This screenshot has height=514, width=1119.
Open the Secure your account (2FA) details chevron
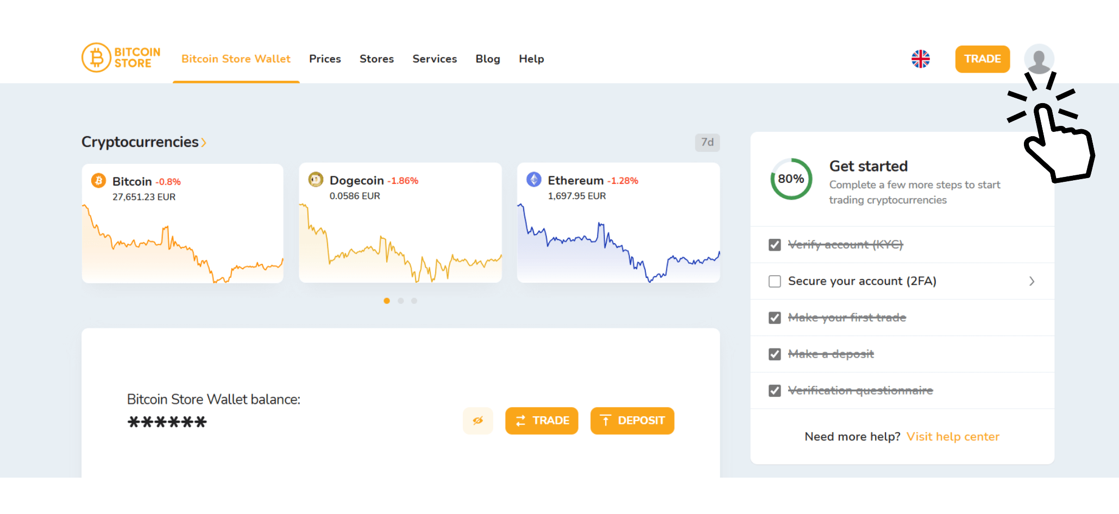tap(1032, 281)
